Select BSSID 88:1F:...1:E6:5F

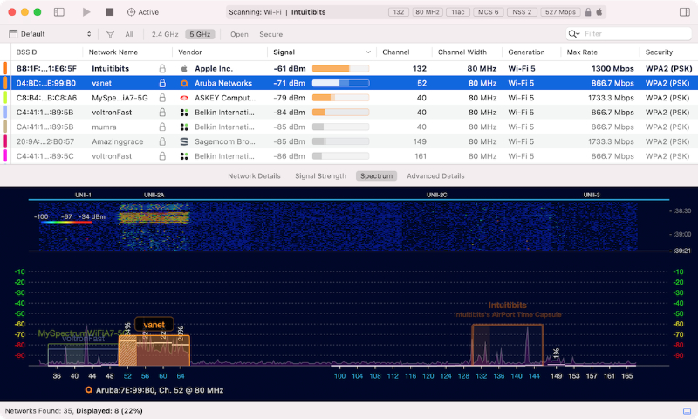pos(46,69)
